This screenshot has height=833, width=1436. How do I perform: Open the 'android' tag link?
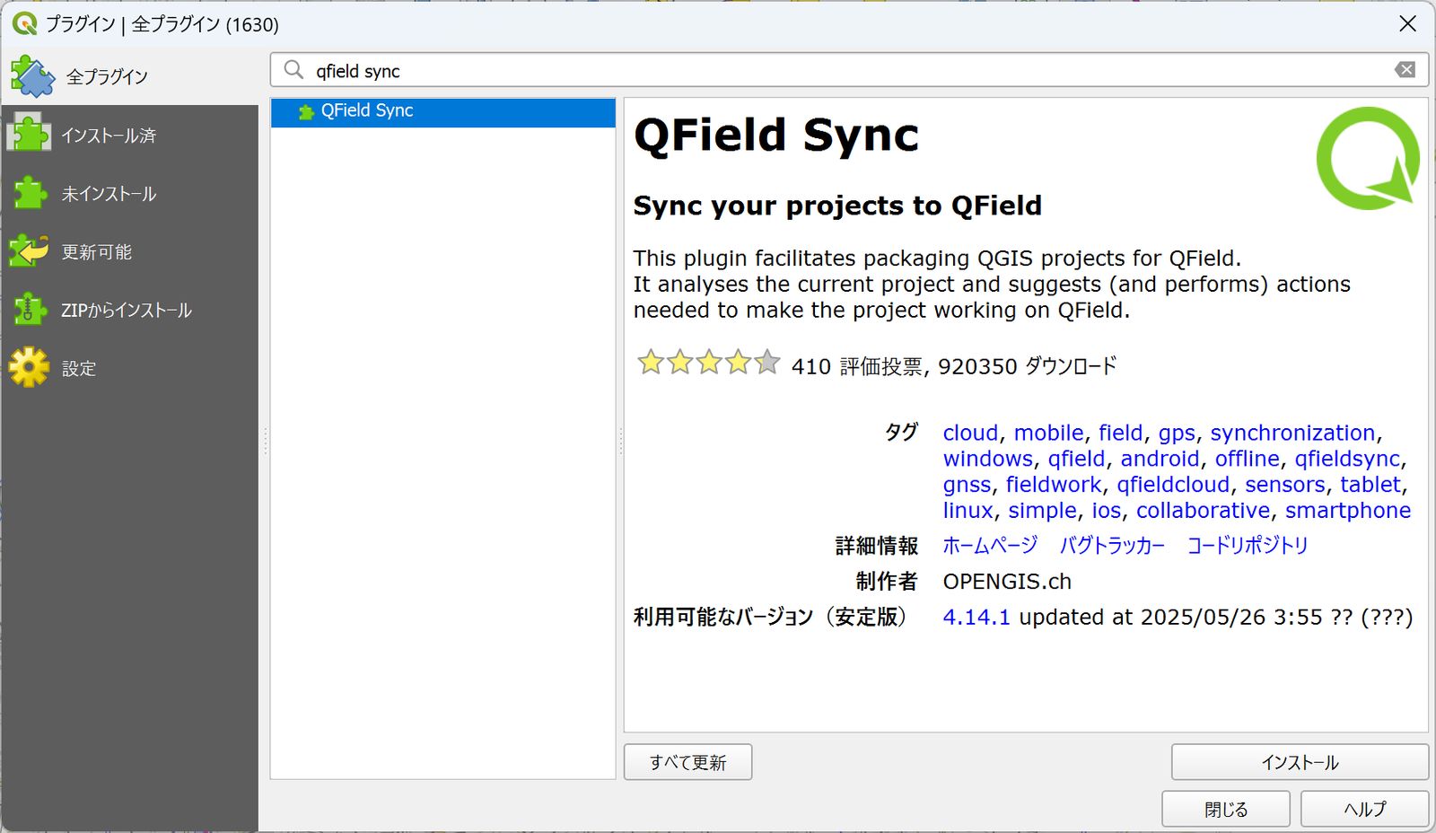click(x=1160, y=459)
